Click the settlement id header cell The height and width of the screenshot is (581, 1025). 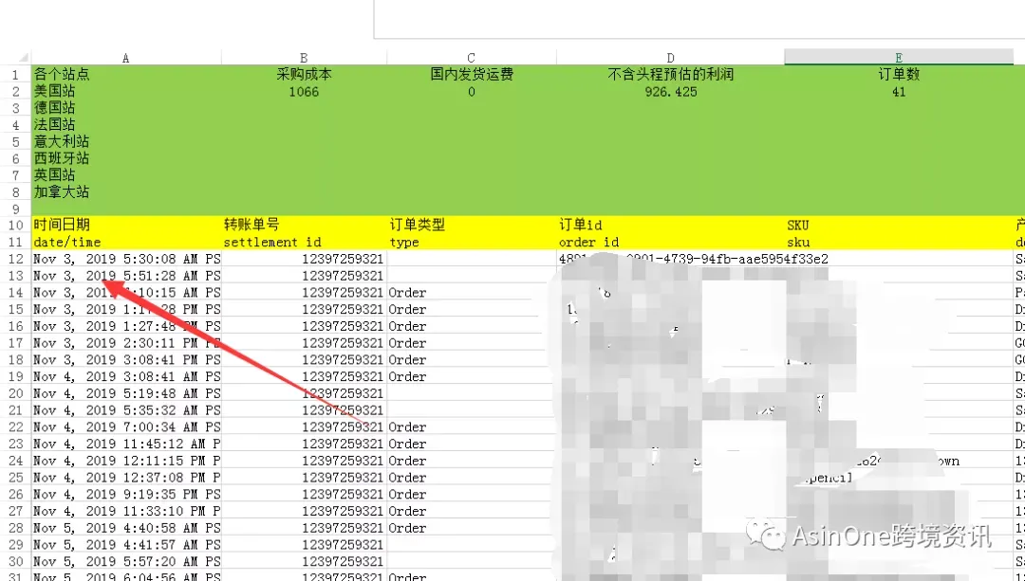(x=304, y=243)
